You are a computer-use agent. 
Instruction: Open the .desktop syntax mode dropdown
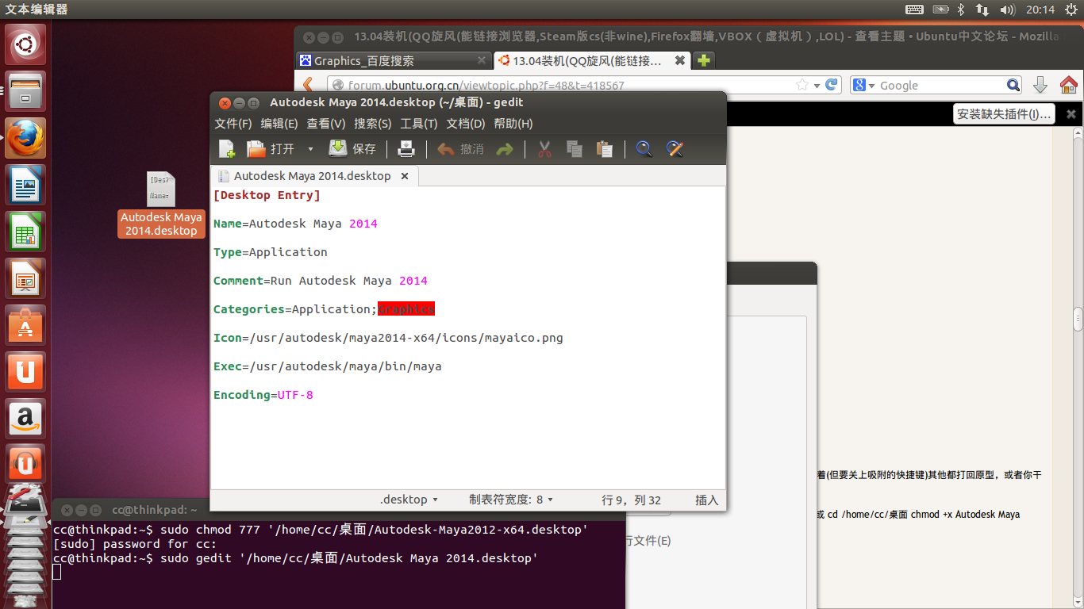[409, 500]
